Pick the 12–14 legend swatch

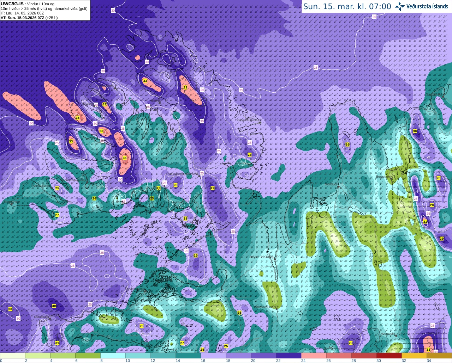pos(163,356)
